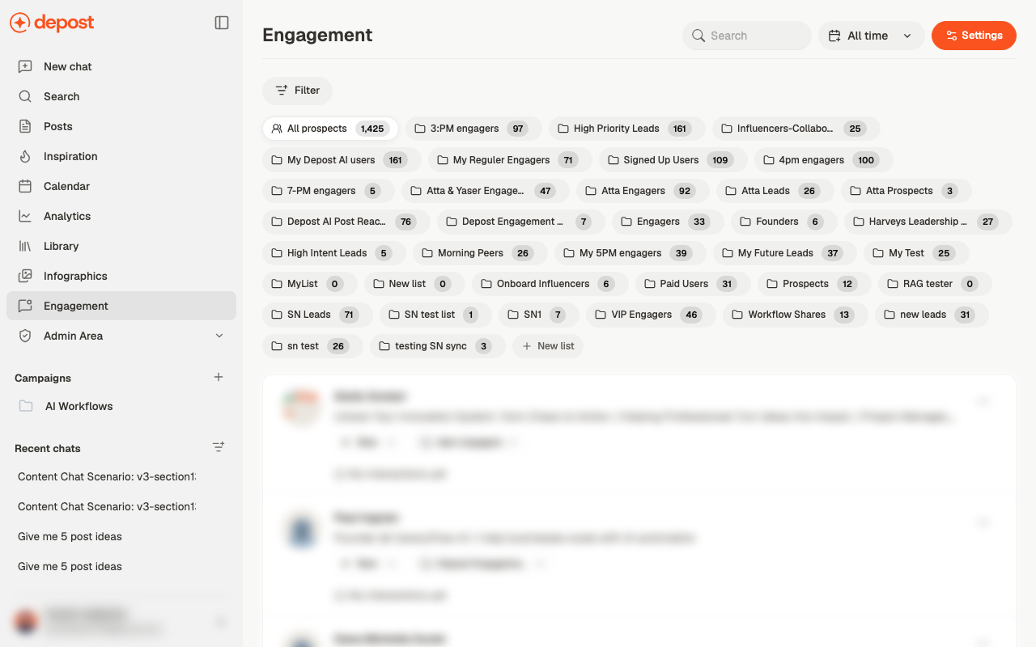Click the plus icon on New list
Screen dimensions: 1036x647
527,346
